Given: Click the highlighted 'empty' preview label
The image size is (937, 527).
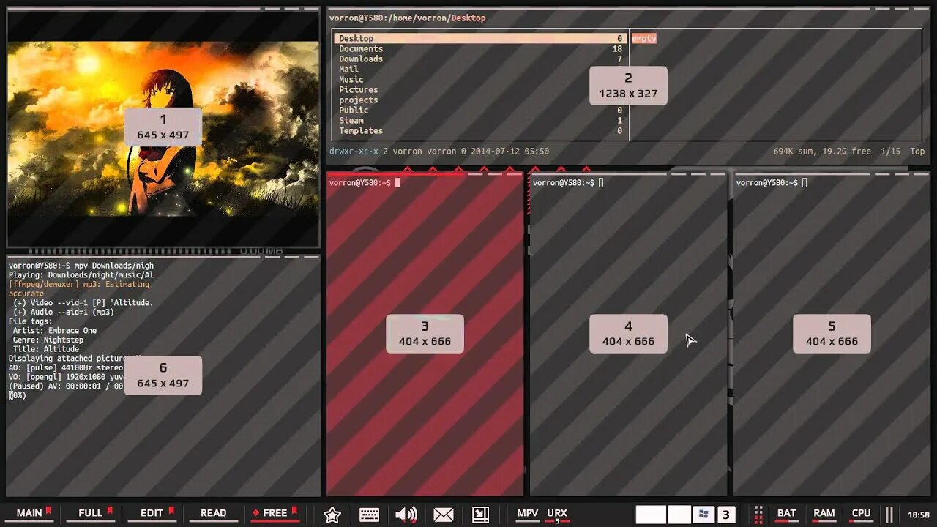Looking at the screenshot, I should [644, 38].
